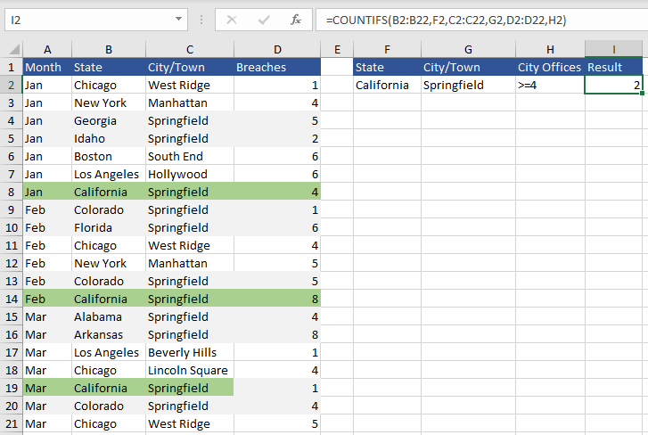The width and height of the screenshot is (648, 435).
Task: Select column E header
Action: (337, 50)
